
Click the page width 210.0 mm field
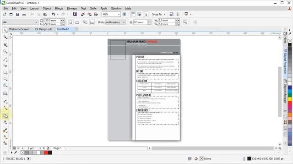click(x=52, y=20)
